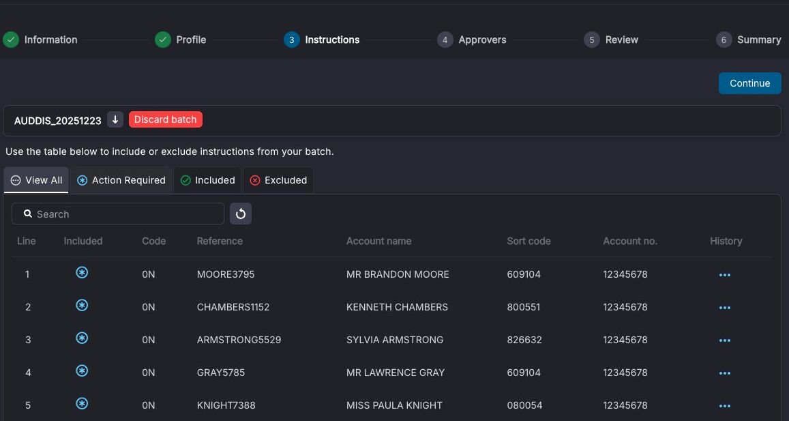
Task: Click the reset refresh icon beside Search
Action: (x=241, y=214)
